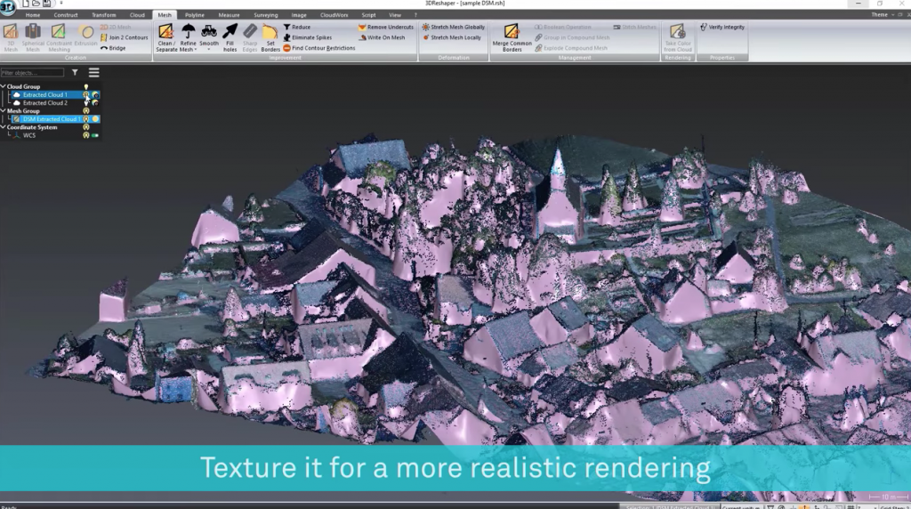This screenshot has width=911, height=509.
Task: Click Verify Integrity
Action: click(x=722, y=27)
